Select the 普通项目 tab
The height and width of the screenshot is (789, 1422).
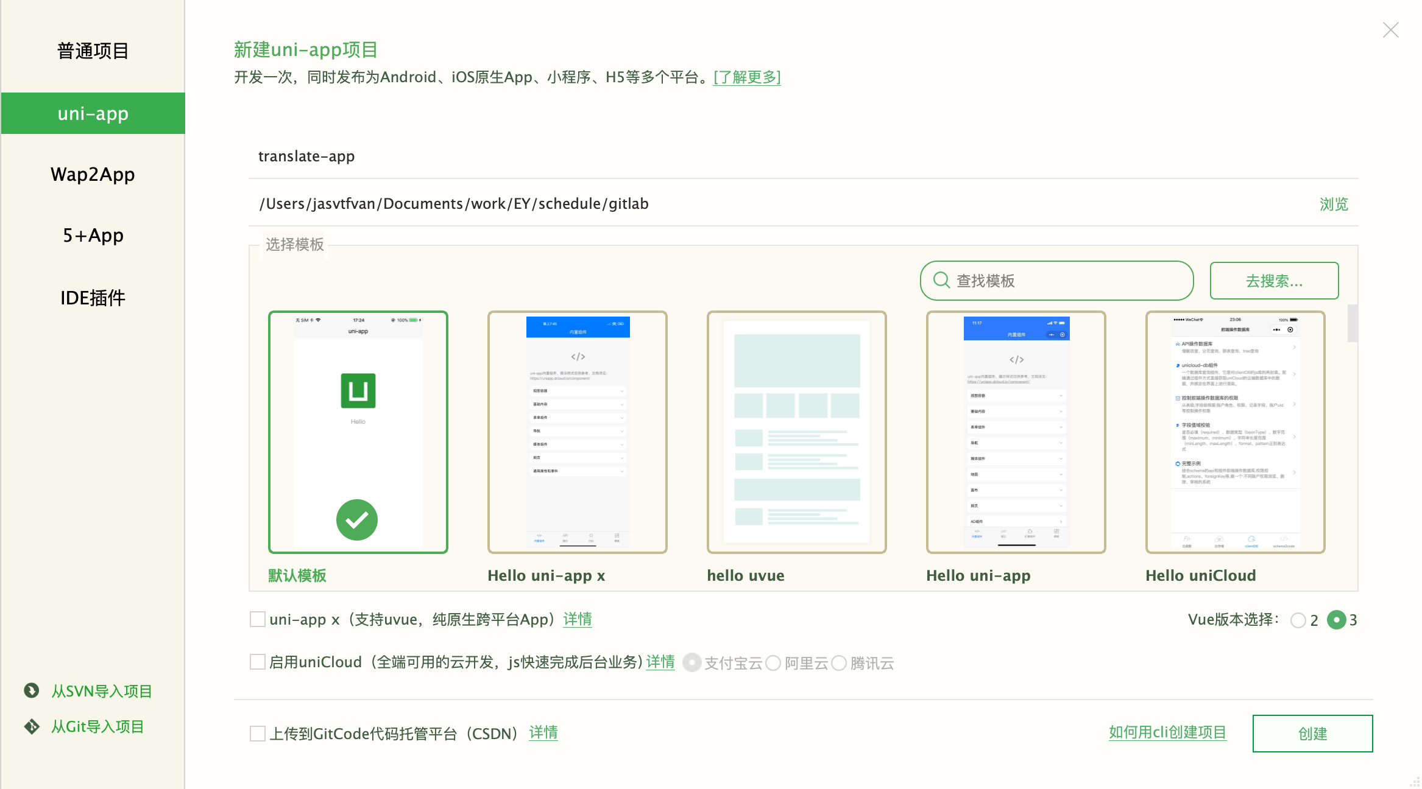(x=93, y=51)
